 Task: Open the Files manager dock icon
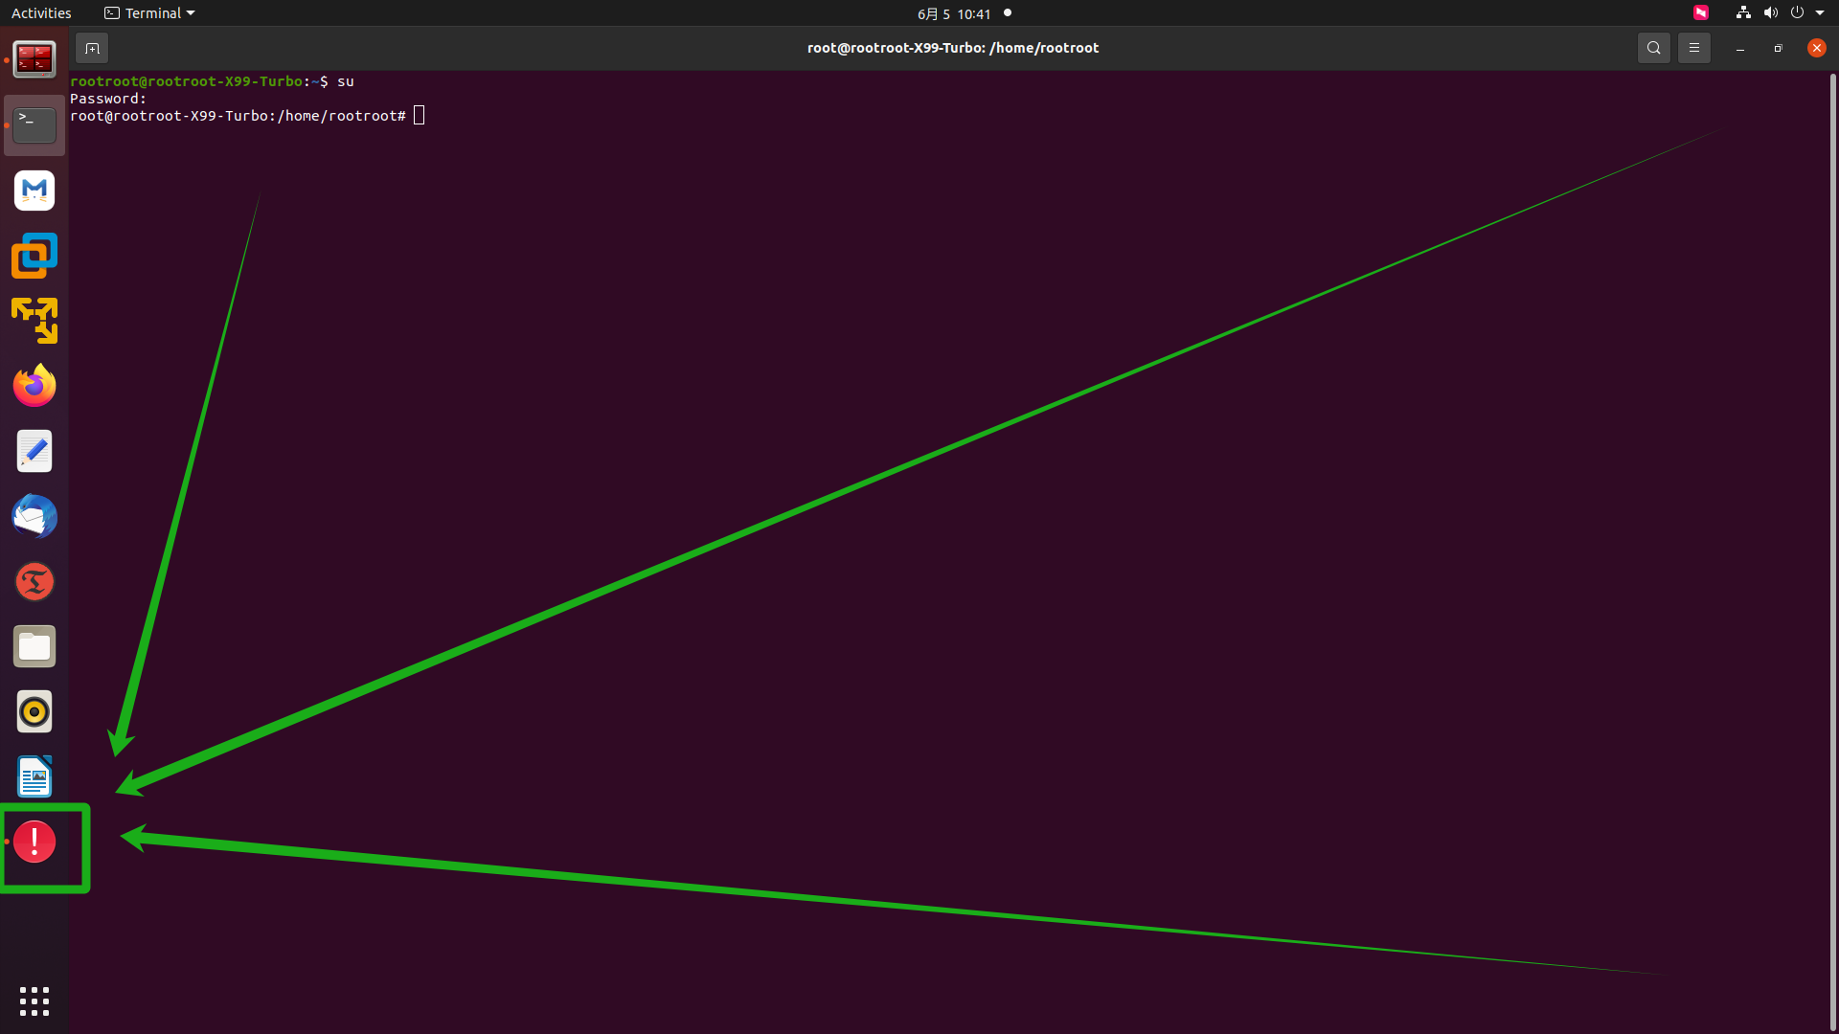pyautogui.click(x=34, y=647)
